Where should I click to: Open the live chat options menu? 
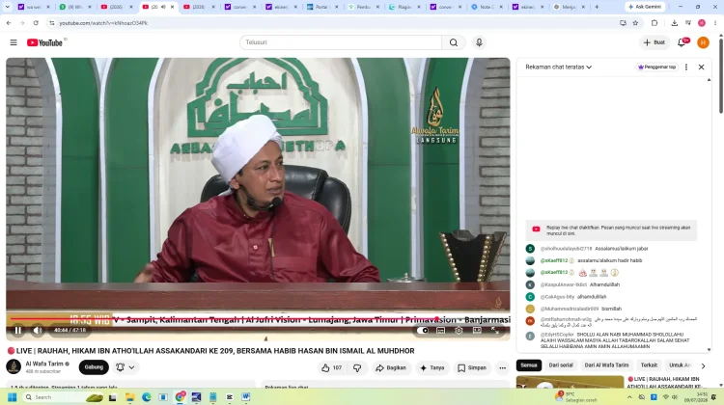coord(686,67)
